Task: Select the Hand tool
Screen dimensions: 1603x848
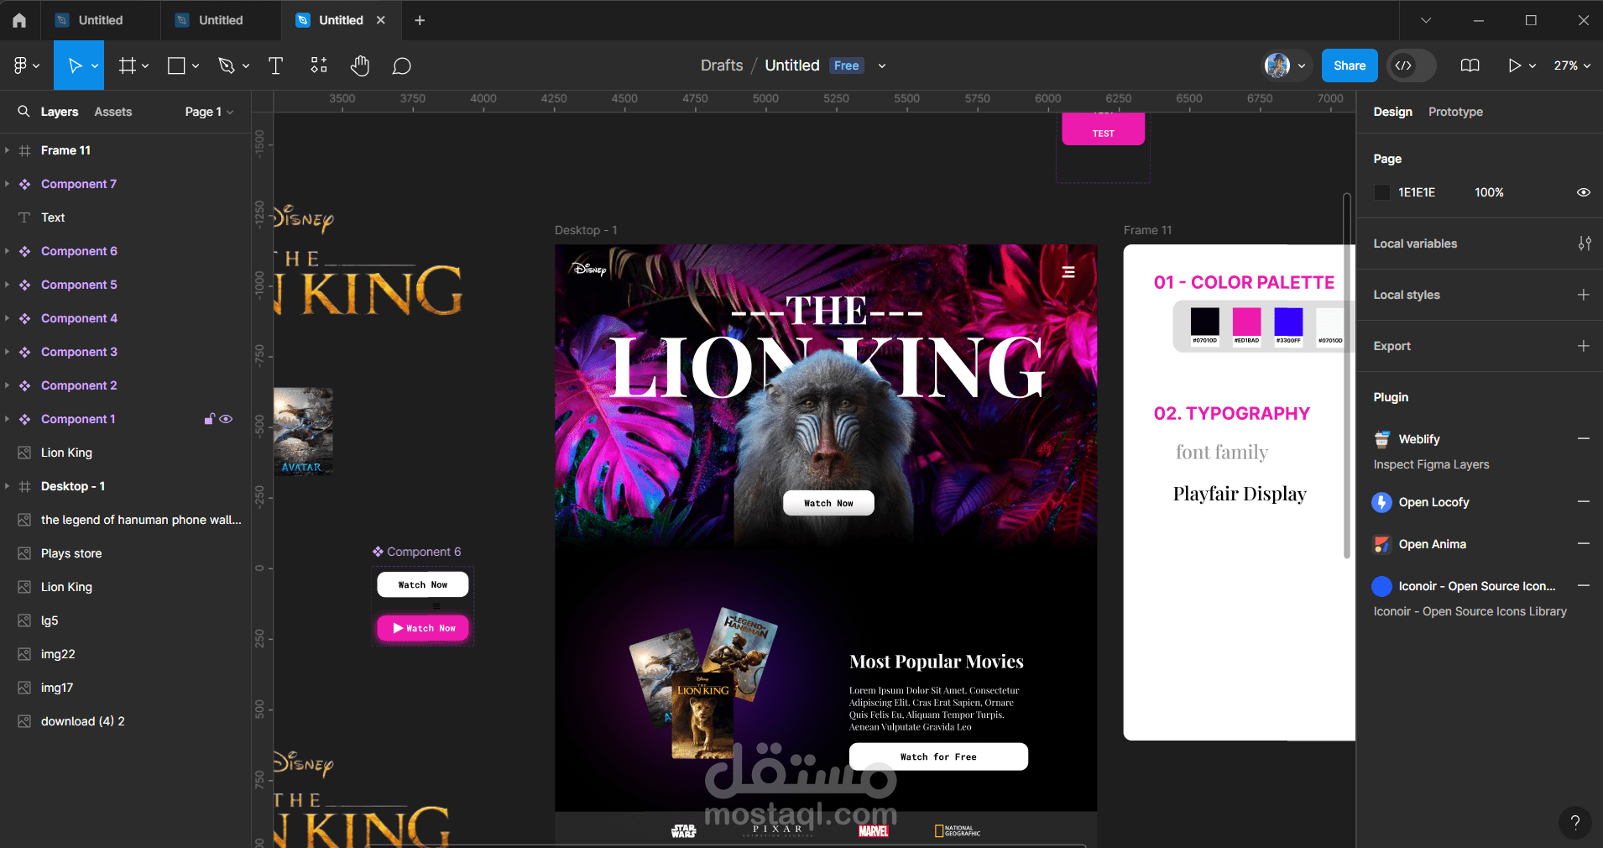Action: [360, 65]
